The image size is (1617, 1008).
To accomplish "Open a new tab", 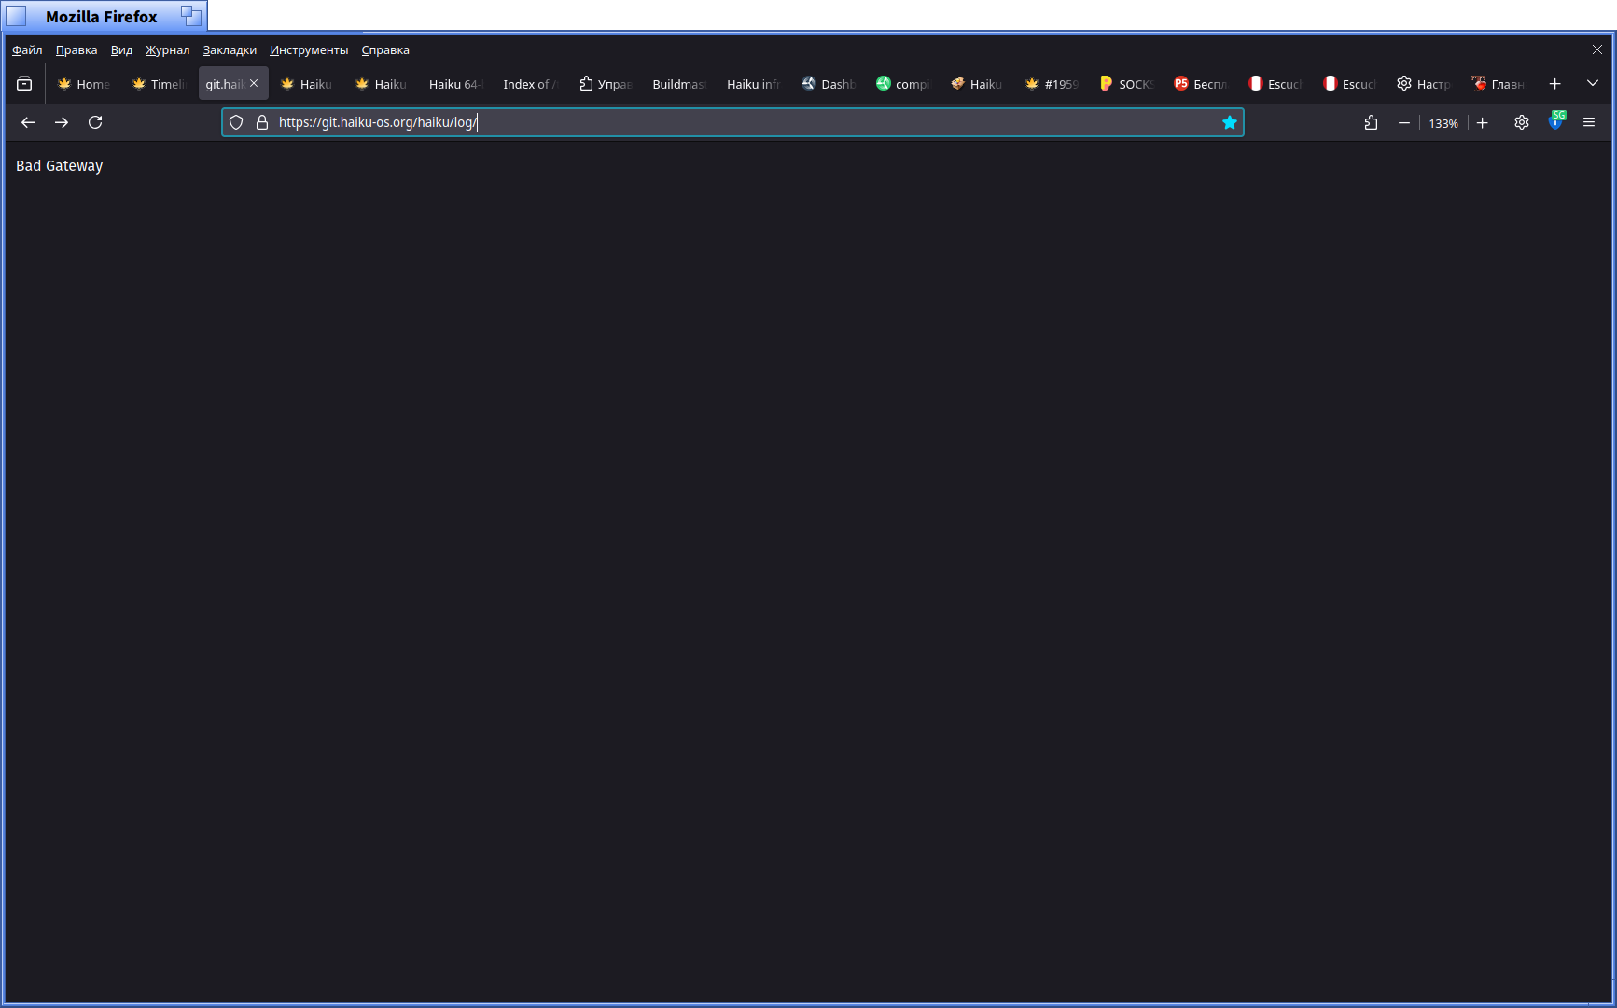I will pos(1554,83).
